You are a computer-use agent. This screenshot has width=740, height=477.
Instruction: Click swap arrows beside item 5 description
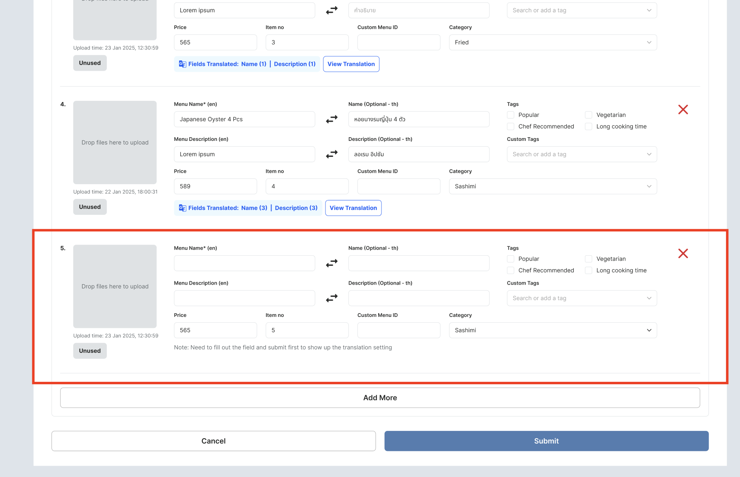coord(332,298)
